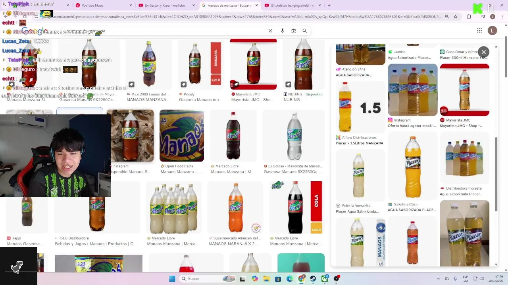Viewport: 508px width, 285px height.
Task: Open the Google account avatar menu
Action: click(x=493, y=31)
